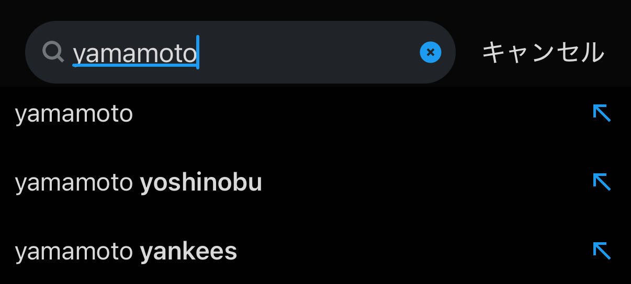631x284 pixels.
Task: Place the cursor at the end of the typed "yamamoto"
Action: click(x=197, y=53)
